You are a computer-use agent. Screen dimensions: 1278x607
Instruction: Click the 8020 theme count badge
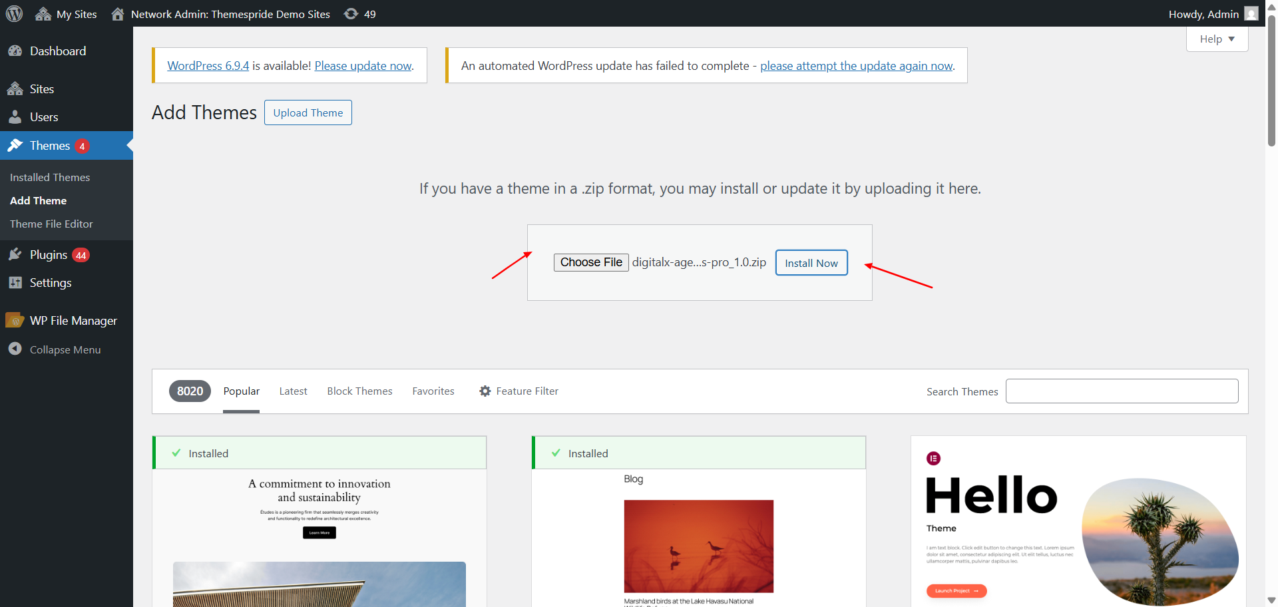pos(190,391)
